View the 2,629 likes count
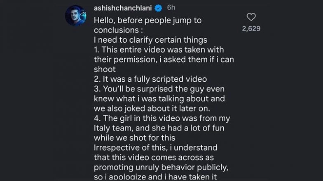323x181 pixels. click(x=251, y=29)
